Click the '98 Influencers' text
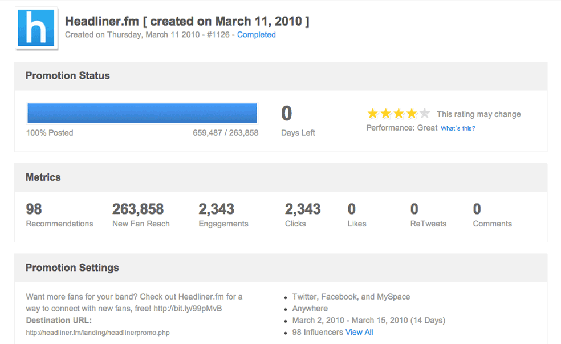 coord(318,332)
